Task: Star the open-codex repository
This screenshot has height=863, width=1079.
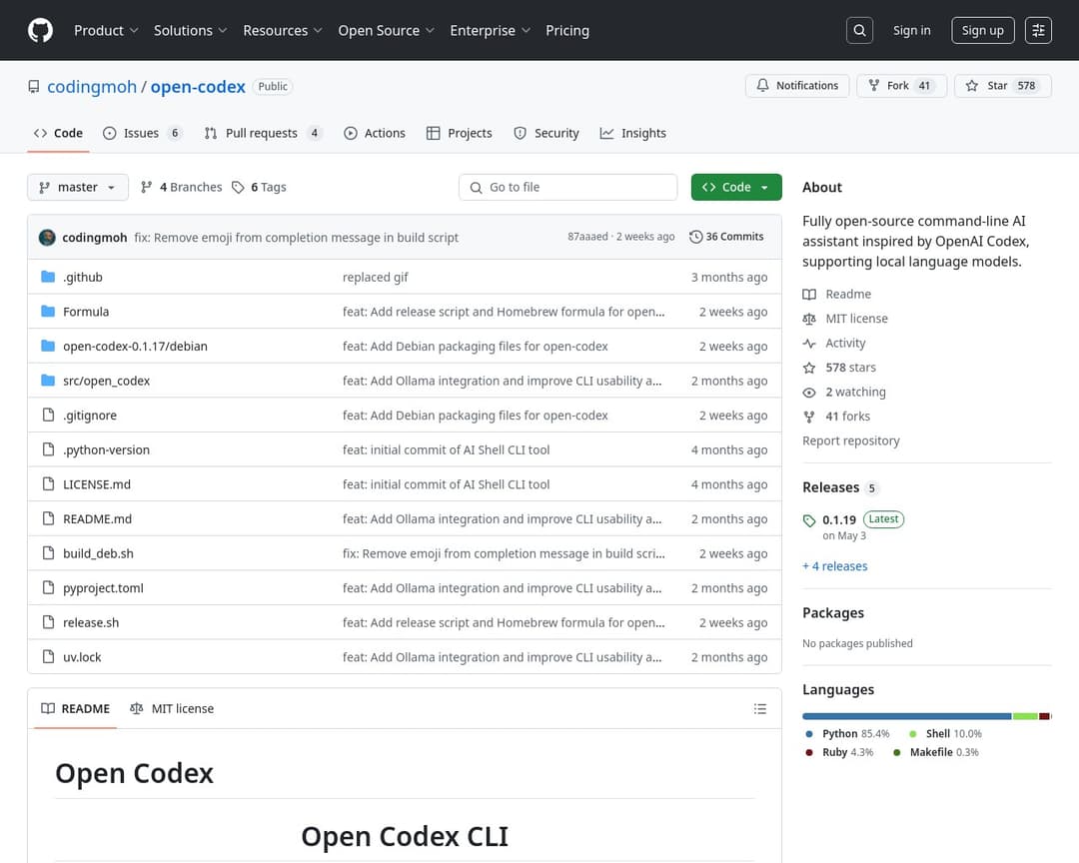Action: (x=1003, y=85)
